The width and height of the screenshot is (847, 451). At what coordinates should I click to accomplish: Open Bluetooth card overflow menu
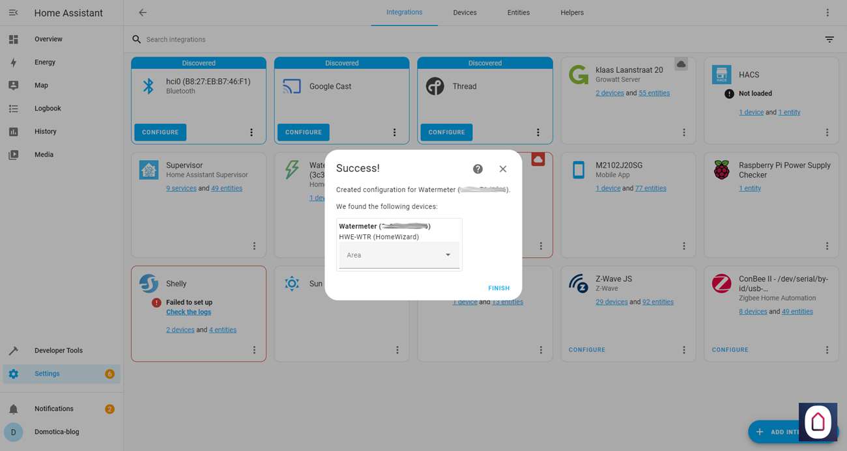(x=251, y=132)
